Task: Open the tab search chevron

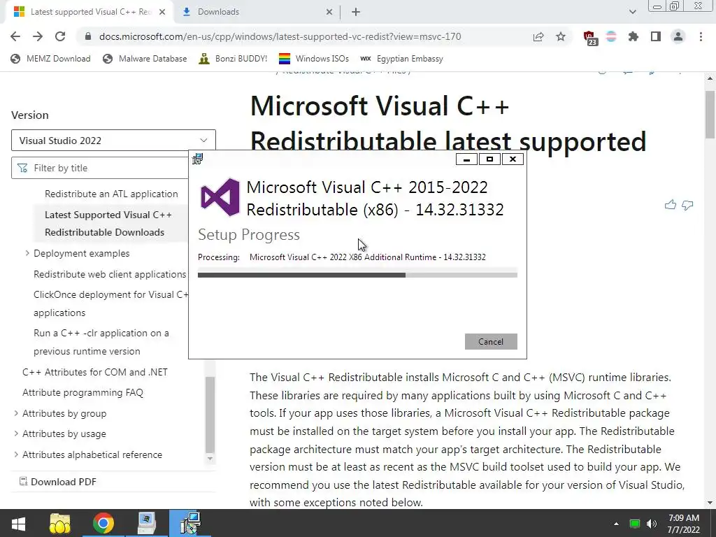Action: (632, 12)
